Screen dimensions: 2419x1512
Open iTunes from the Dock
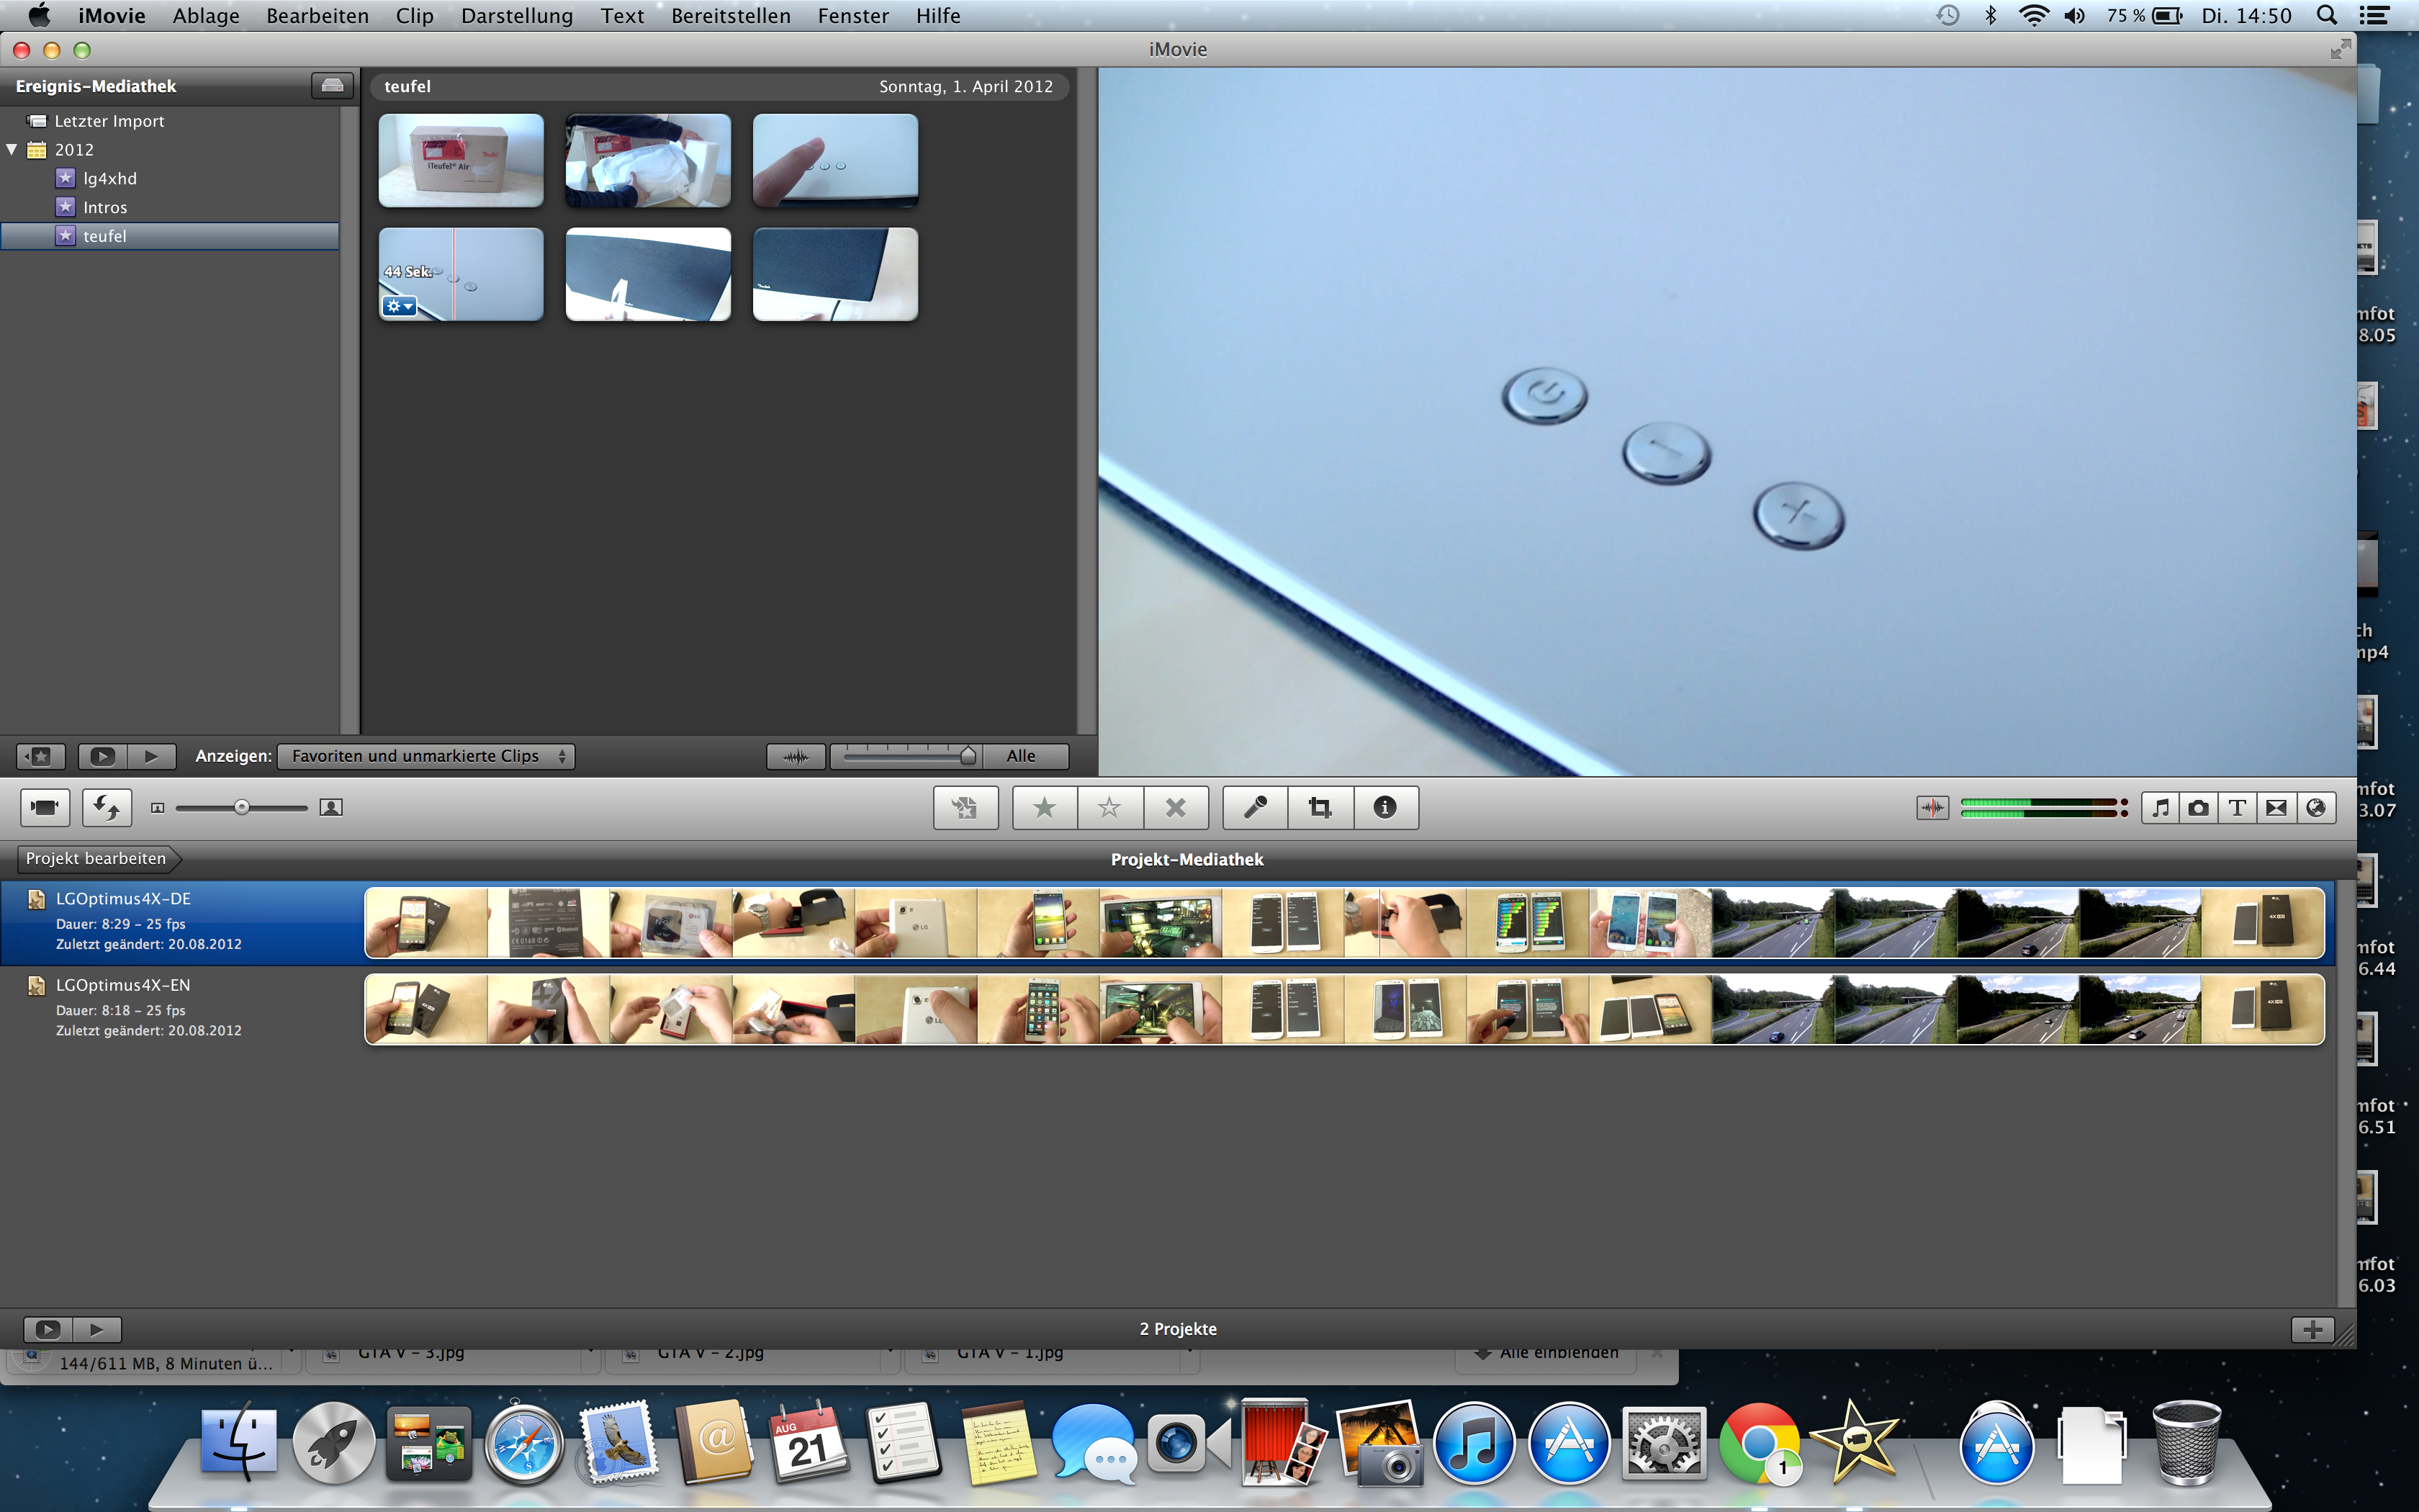pos(1474,1443)
